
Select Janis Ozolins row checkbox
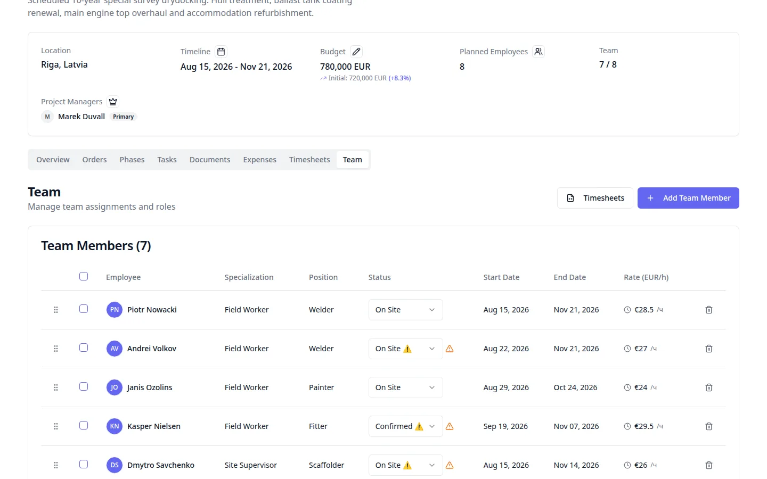[x=84, y=386]
